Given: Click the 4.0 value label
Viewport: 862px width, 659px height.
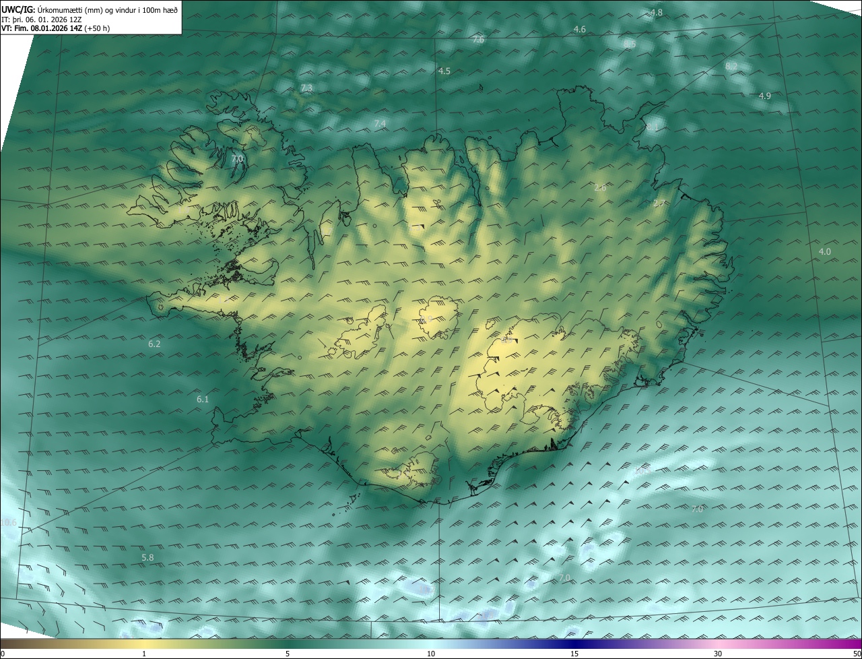Looking at the screenshot, I should click(824, 251).
